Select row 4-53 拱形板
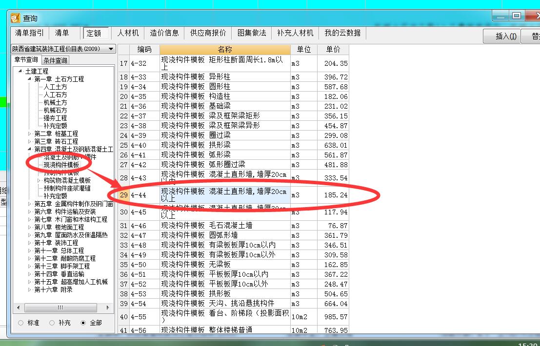Screen dimensions: 540x346 pos(234,294)
